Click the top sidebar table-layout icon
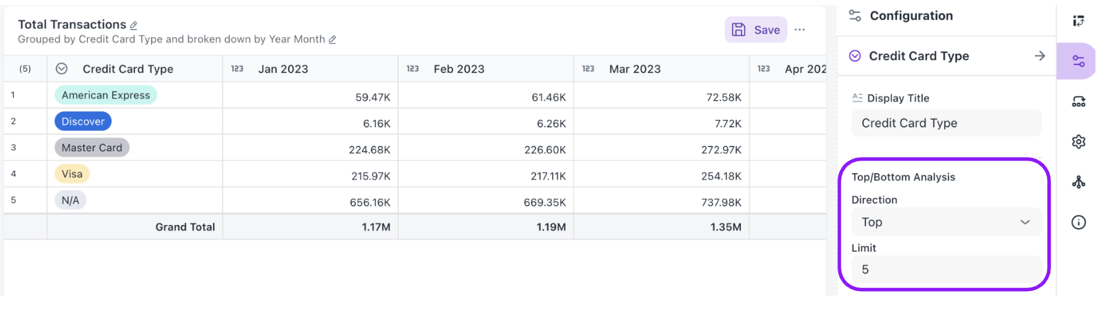 pos(1078,21)
